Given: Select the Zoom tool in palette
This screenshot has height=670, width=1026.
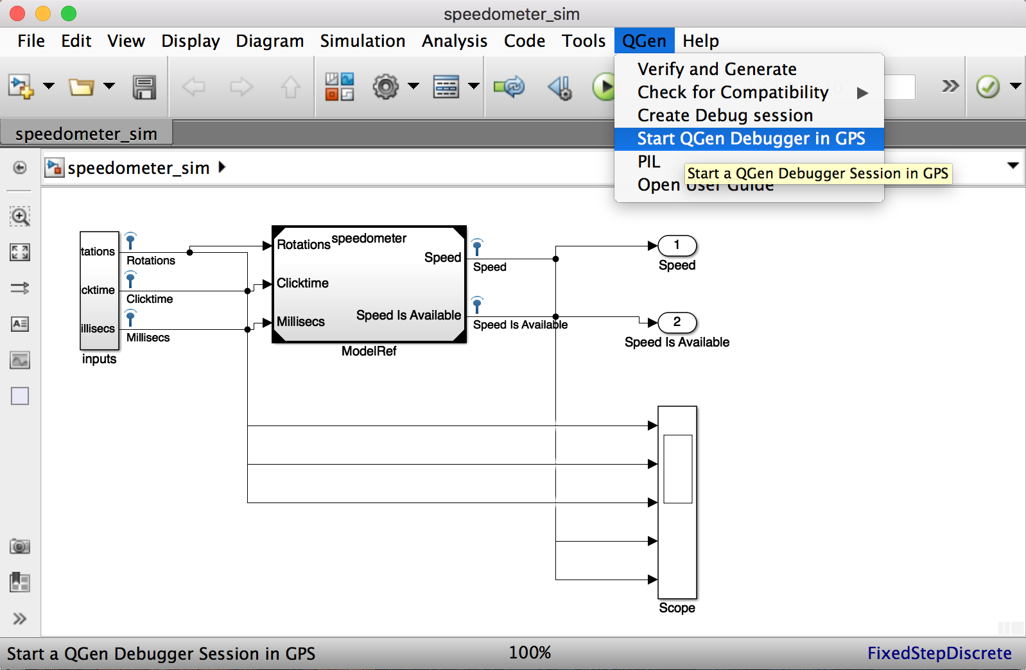Looking at the screenshot, I should point(20,216).
